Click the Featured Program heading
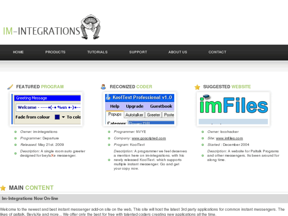This screenshot has height=216, width=288. pos(40,86)
